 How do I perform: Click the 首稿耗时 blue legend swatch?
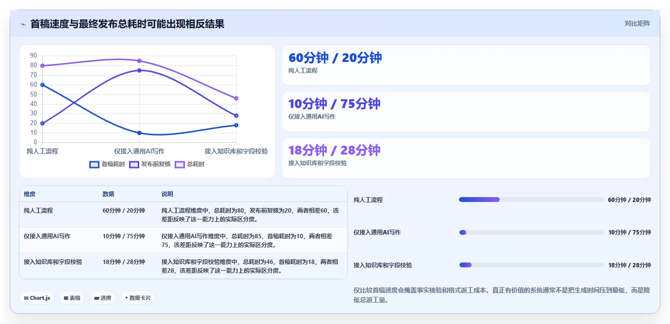click(x=95, y=164)
